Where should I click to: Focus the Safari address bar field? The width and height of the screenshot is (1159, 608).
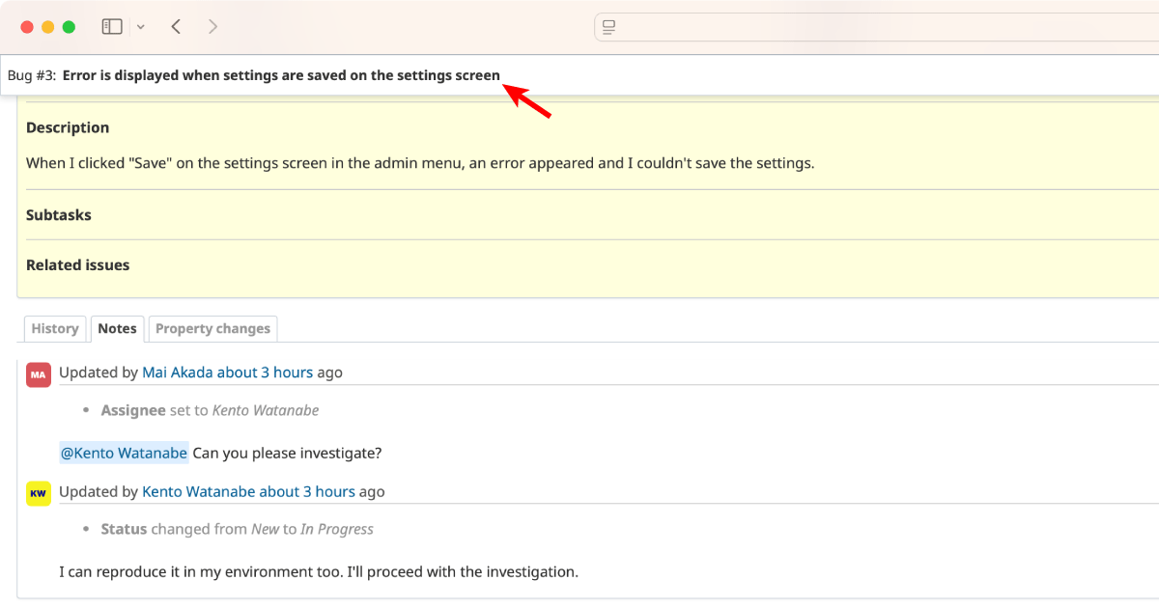pyautogui.click(x=869, y=27)
